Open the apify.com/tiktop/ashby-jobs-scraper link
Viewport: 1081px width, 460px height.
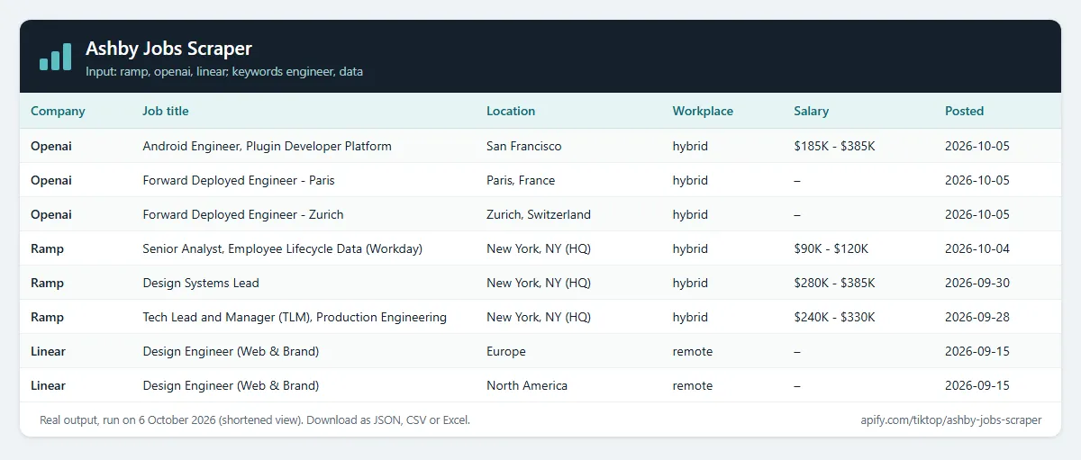tap(951, 419)
